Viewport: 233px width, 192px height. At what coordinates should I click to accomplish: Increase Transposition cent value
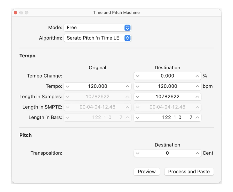(197, 153)
